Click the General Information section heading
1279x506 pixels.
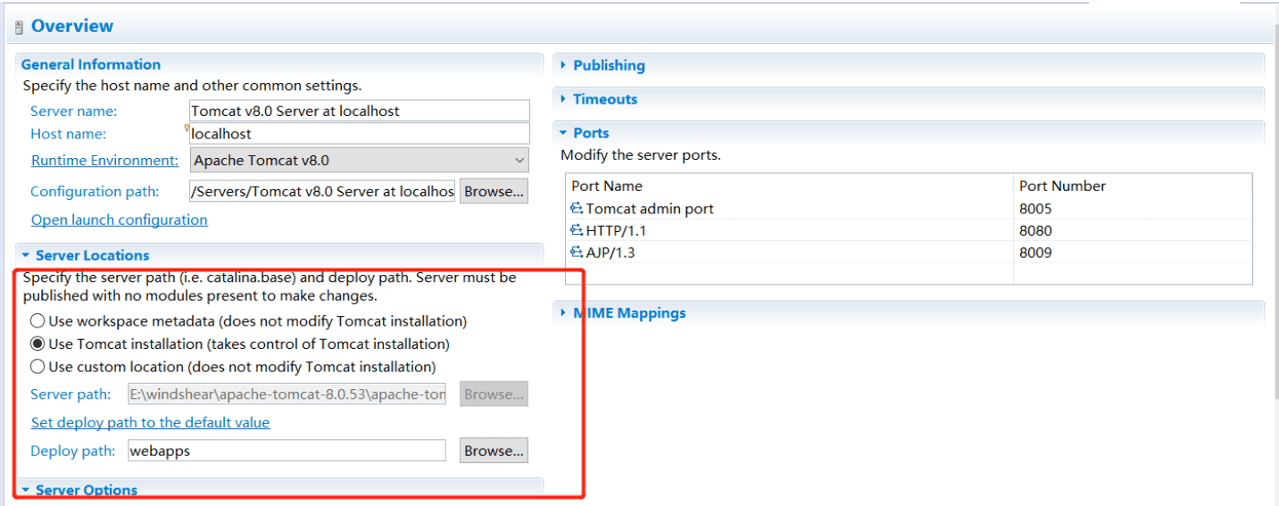click(91, 64)
